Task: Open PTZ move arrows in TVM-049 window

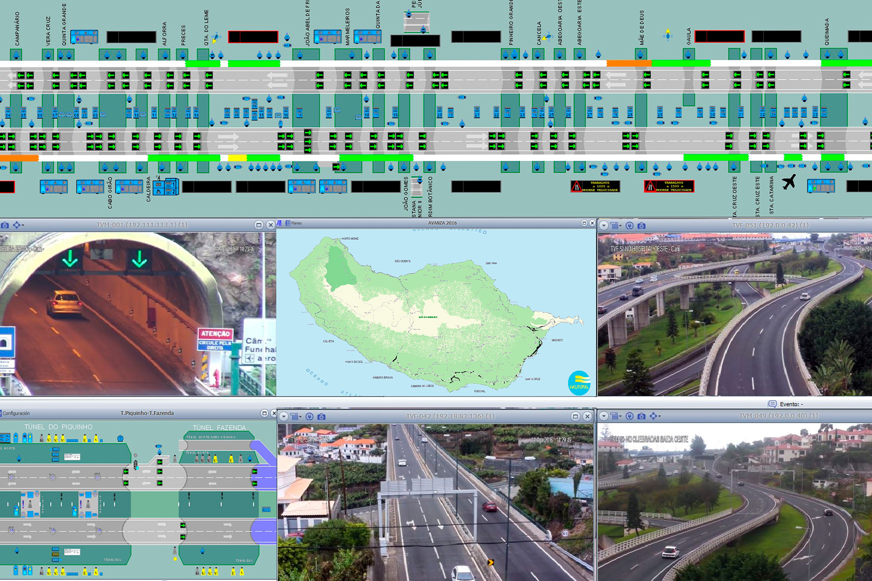Action: tap(655, 416)
